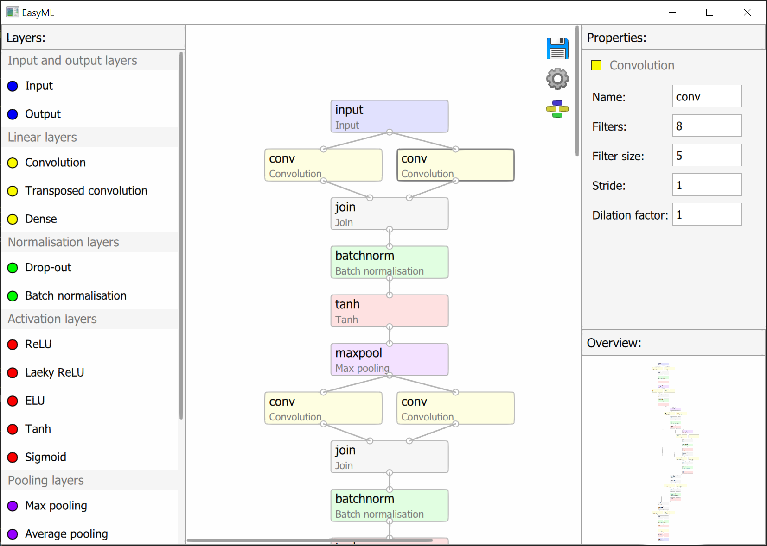Select Laeky ReLU from Activation layers
The image size is (767, 546).
(x=54, y=373)
